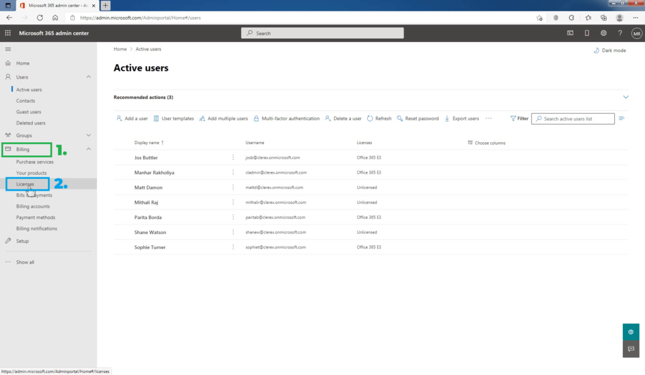Open Billing accounts
The height and width of the screenshot is (375, 645).
[x=33, y=206]
